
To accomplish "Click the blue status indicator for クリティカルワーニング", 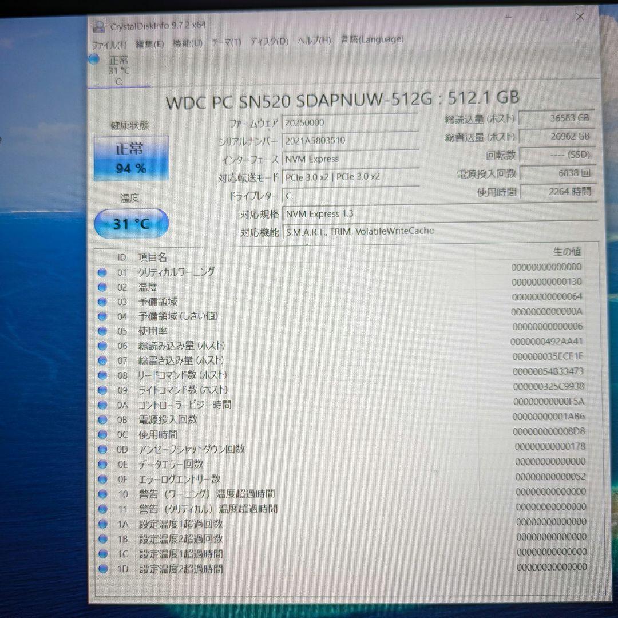I will (x=103, y=272).
